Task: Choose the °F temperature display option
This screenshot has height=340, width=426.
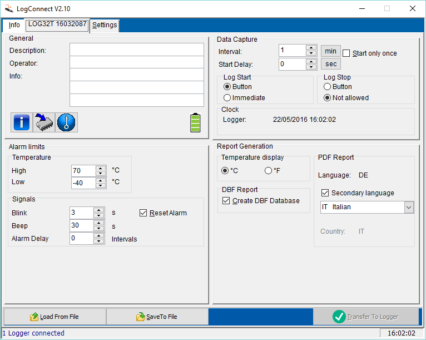Action: [x=269, y=171]
